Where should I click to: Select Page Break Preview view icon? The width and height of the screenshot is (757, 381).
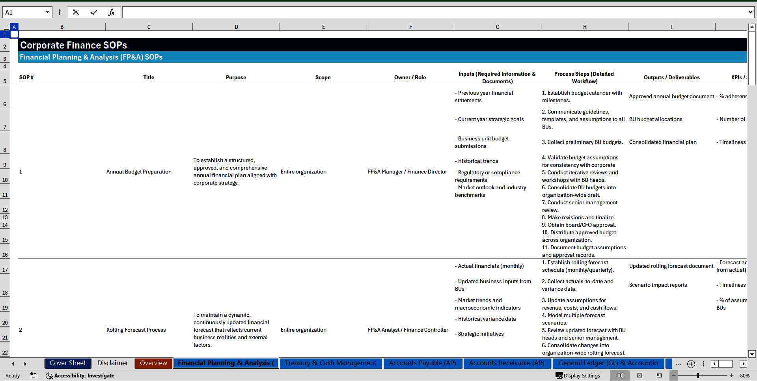click(x=659, y=375)
